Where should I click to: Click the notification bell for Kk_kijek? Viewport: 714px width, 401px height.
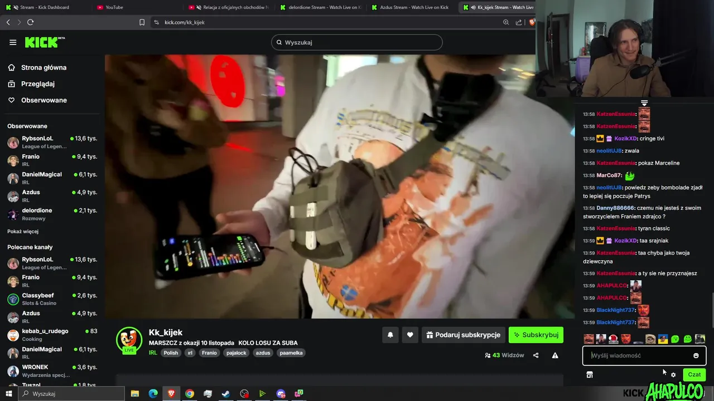click(390, 335)
